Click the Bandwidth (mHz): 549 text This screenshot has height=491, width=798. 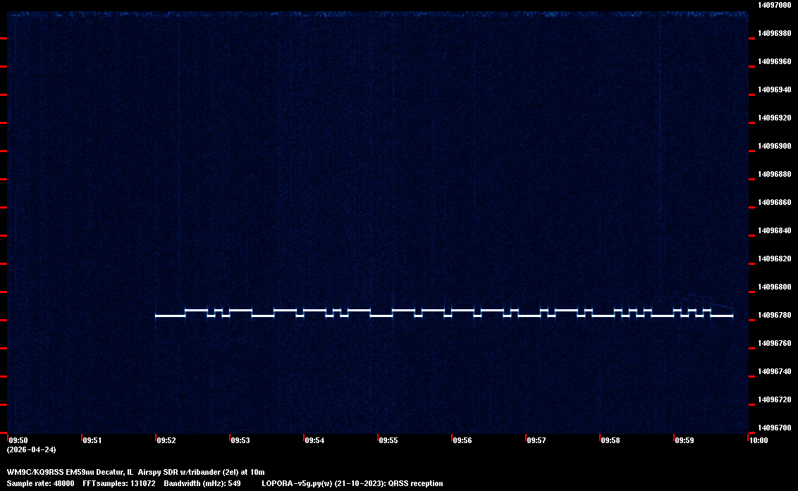(x=203, y=483)
